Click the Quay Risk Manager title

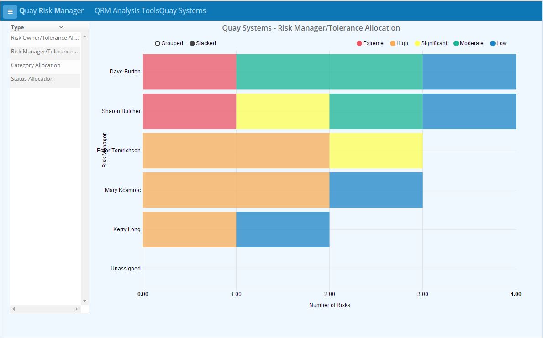click(51, 11)
